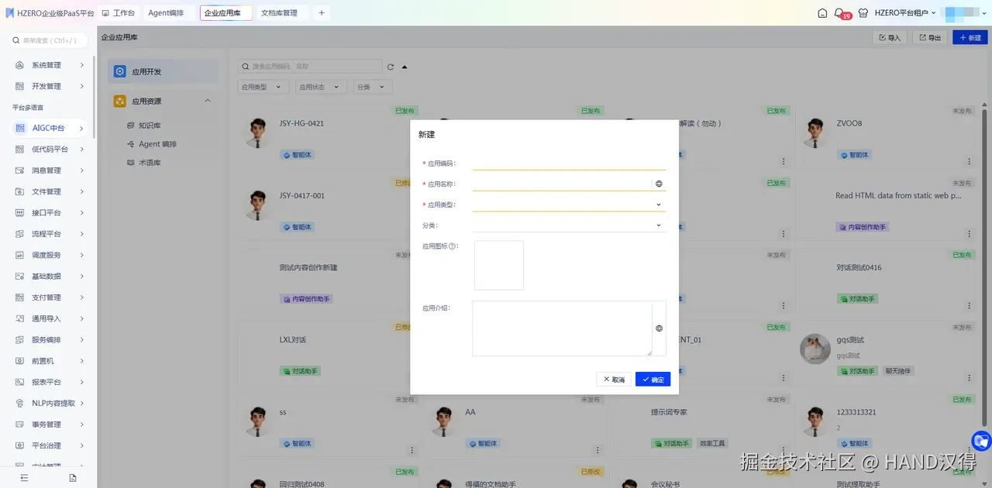This screenshot has width=992, height=488.
Task: Add new tab with plus button
Action: (x=322, y=13)
